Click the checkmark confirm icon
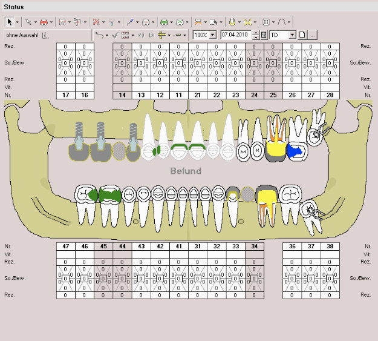Viewport: 378px width, 341px height. (115, 35)
